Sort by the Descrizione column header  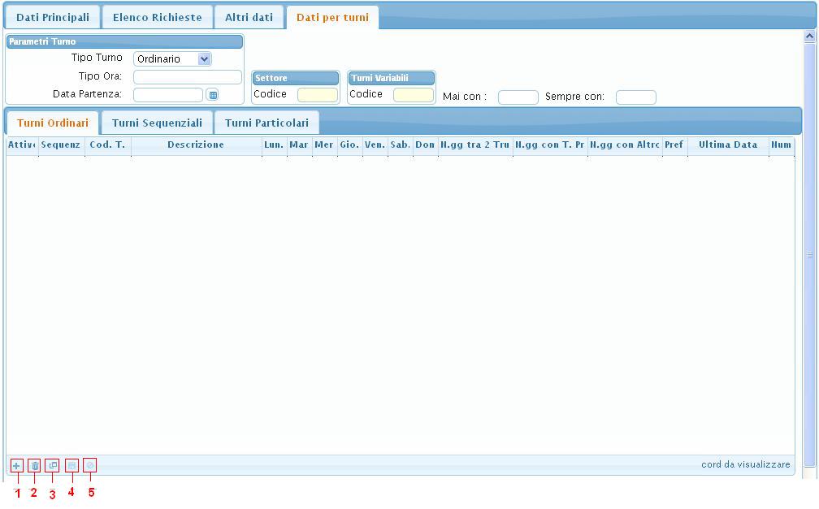pyautogui.click(x=195, y=145)
